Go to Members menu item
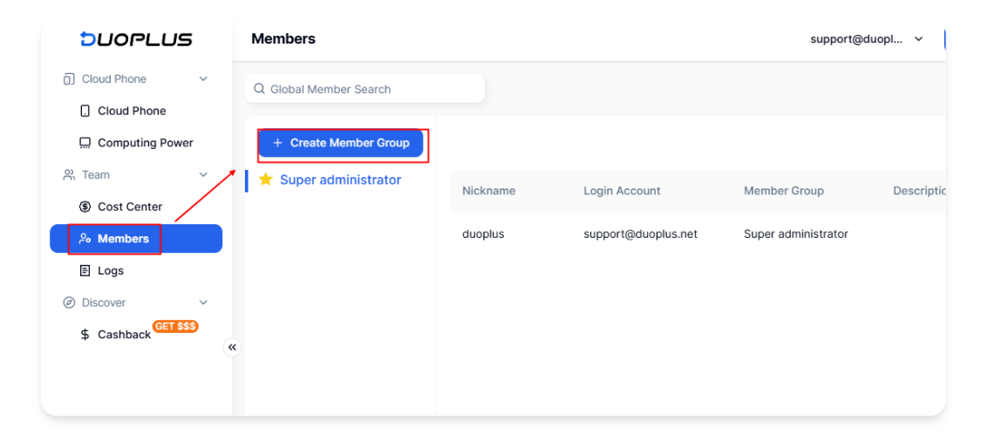The image size is (987, 434). click(x=136, y=239)
